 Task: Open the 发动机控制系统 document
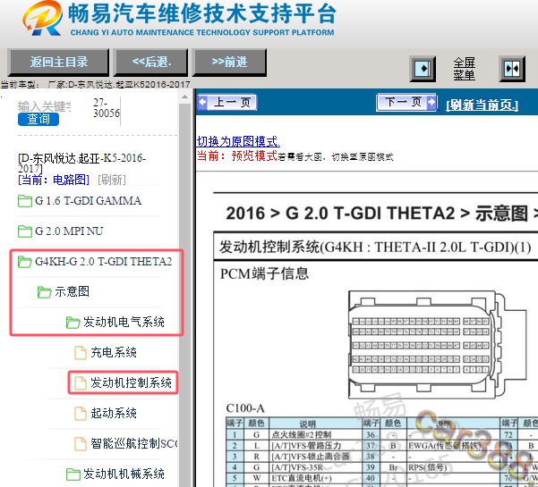[x=131, y=382]
